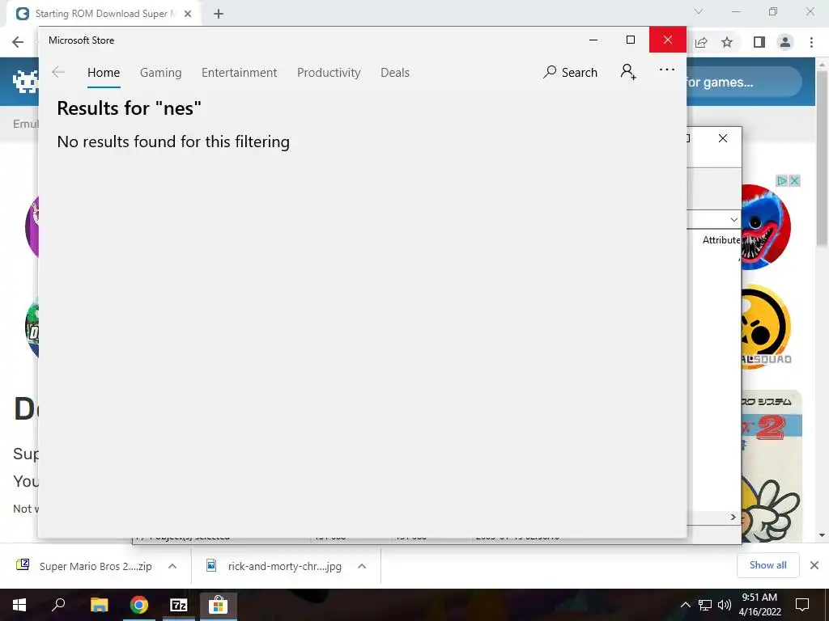
Task: Go back in Microsoft Store
Action: (58, 72)
